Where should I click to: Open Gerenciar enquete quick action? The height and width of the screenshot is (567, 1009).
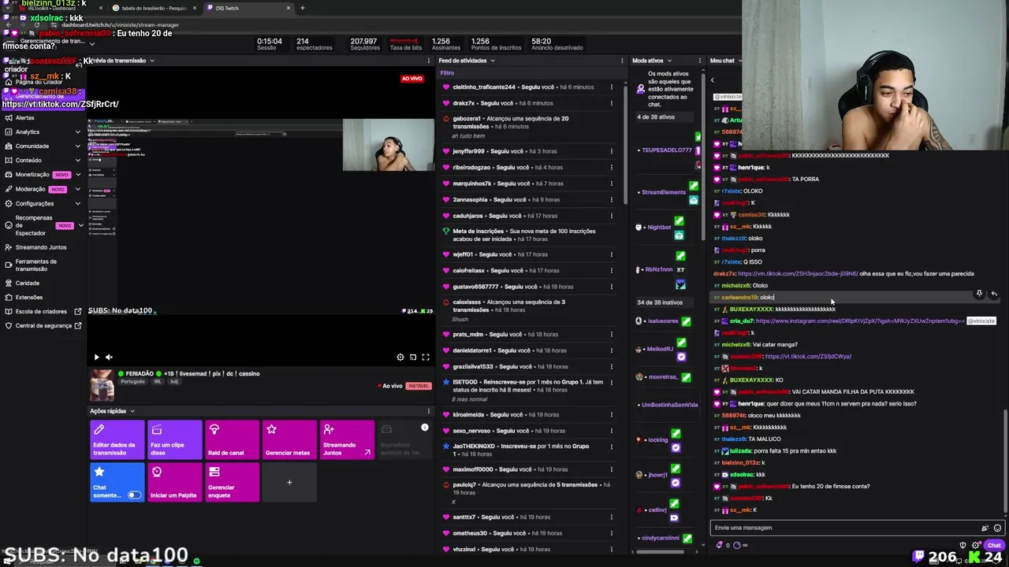233,482
